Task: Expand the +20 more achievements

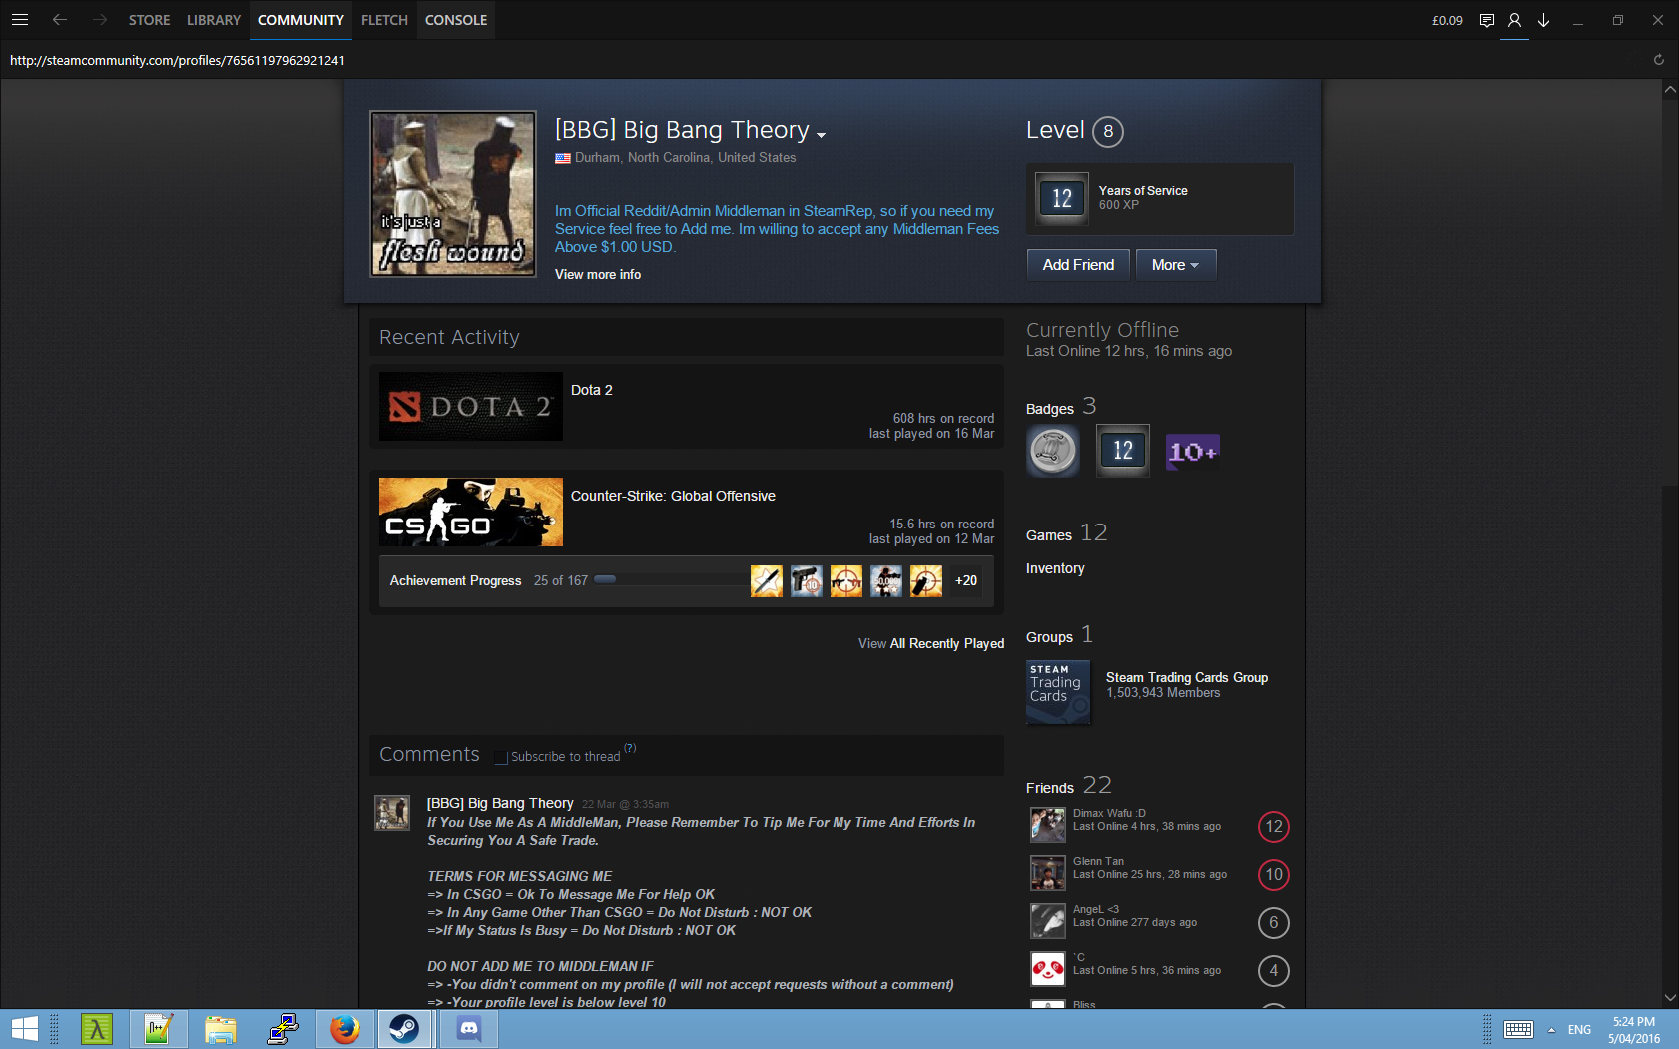Action: (965, 580)
